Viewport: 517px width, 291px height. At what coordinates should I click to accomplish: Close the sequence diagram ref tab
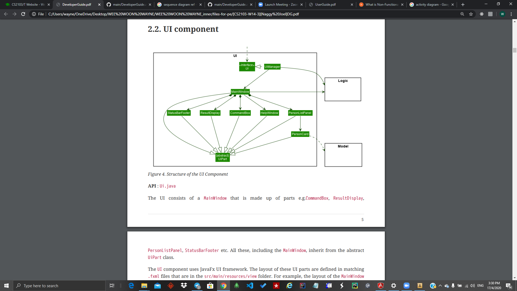201,5
